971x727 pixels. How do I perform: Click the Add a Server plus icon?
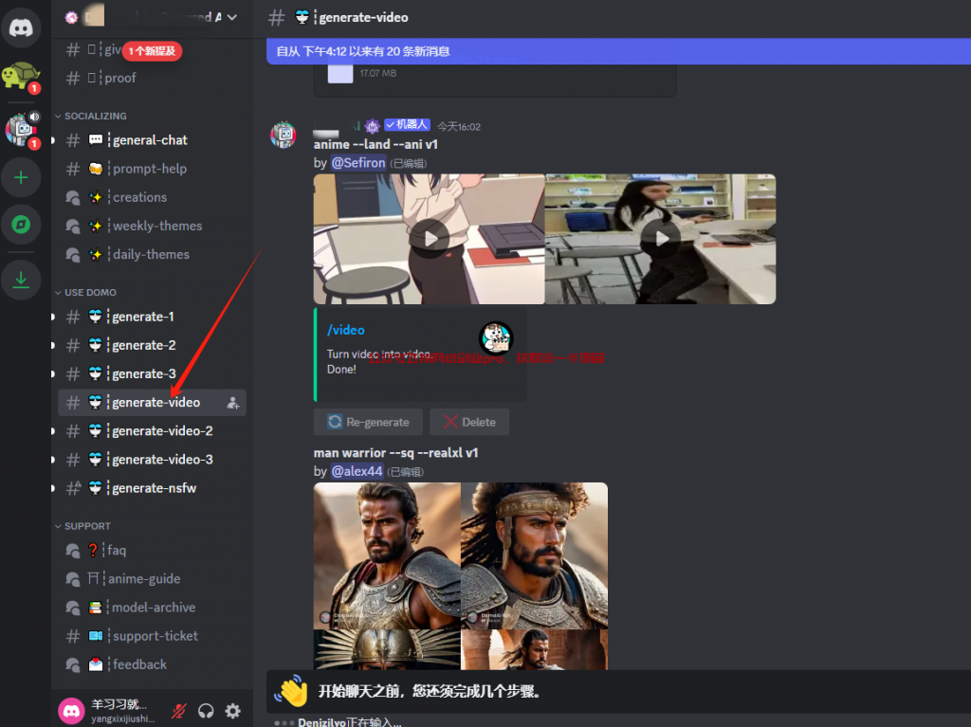point(21,177)
